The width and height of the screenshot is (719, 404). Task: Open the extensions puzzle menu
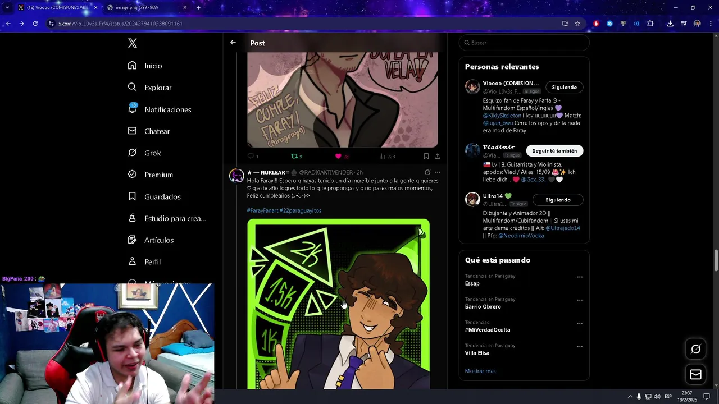click(650, 24)
